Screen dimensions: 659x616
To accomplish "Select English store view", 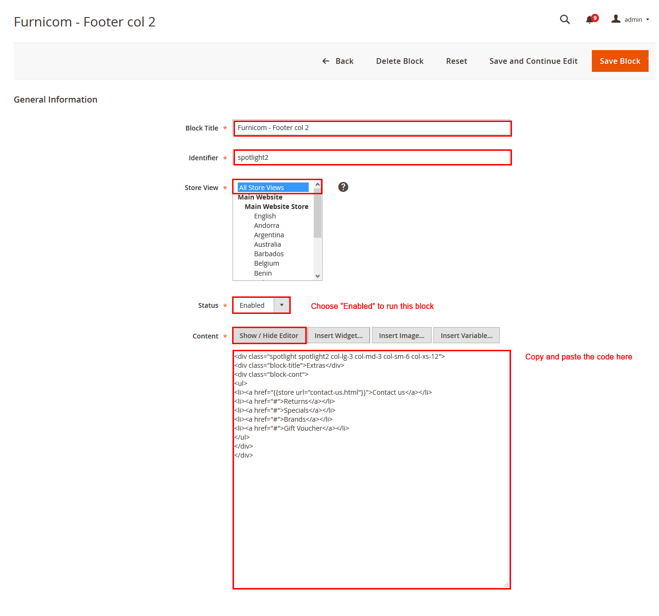I will 265,216.
